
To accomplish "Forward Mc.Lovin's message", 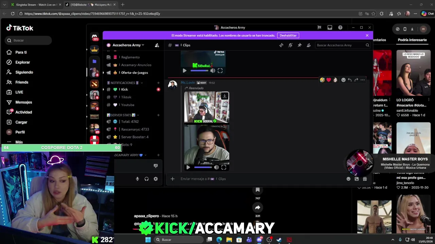I will (356, 80).
